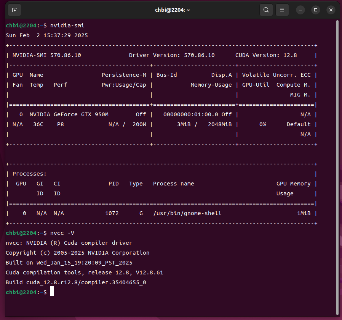
Task: Click the CUDA Version: 12.8 text
Action: (266, 55)
